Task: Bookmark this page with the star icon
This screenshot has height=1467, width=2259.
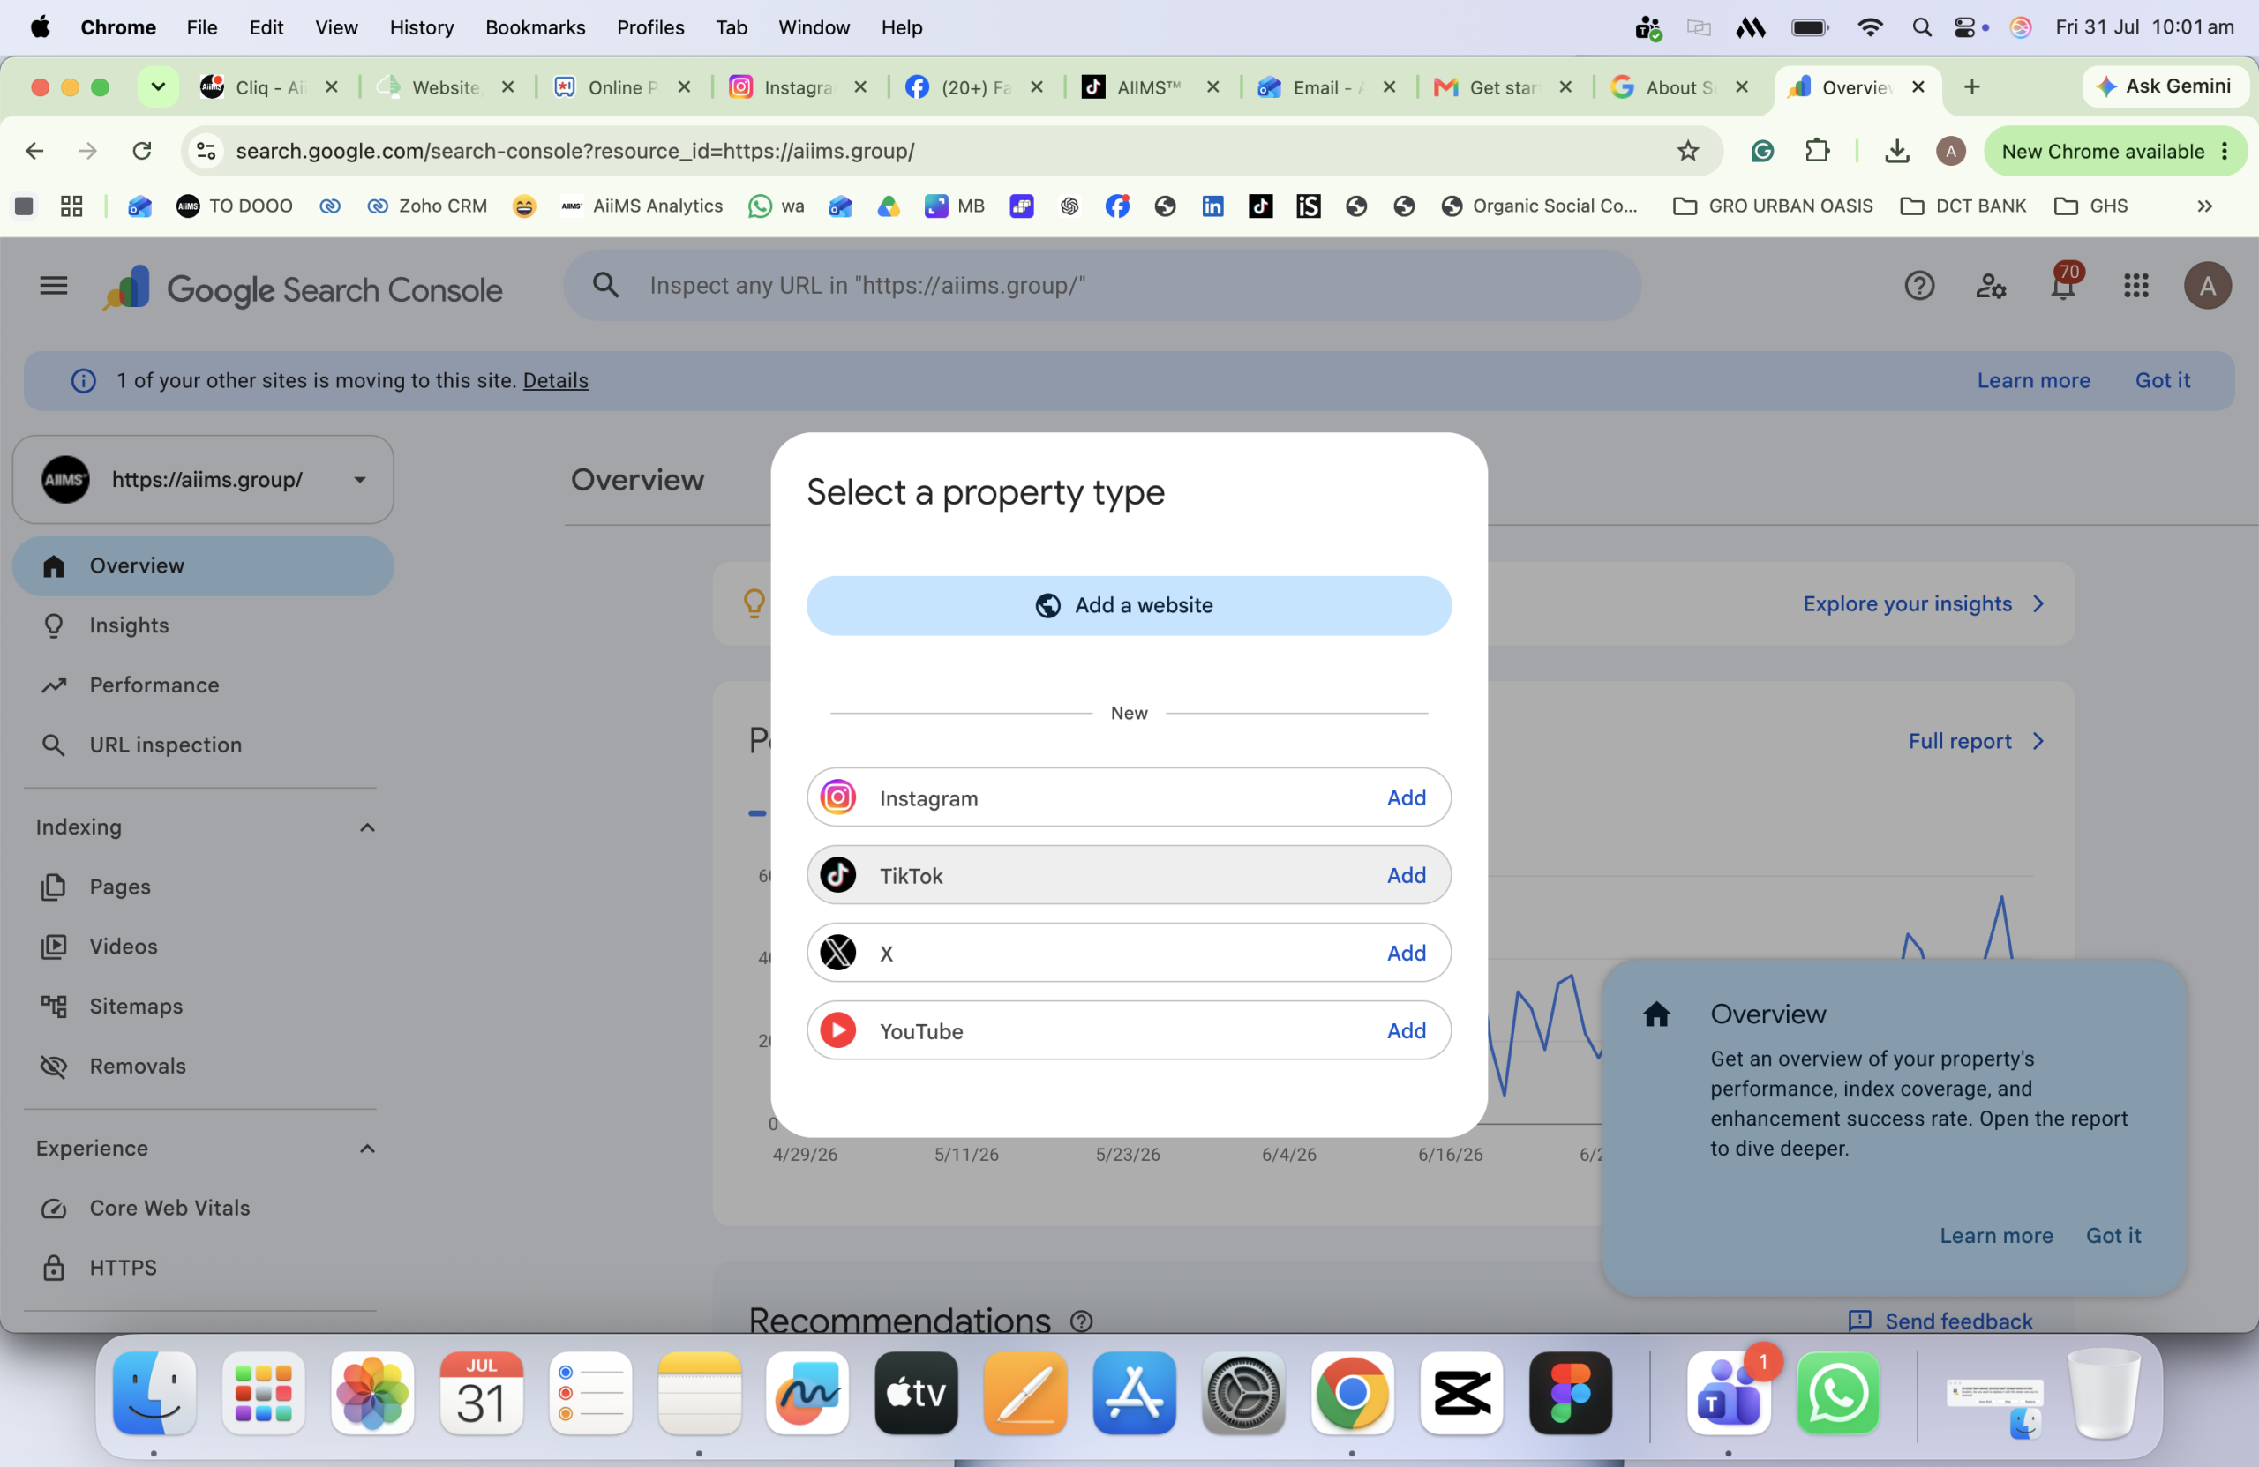Action: pyautogui.click(x=1686, y=151)
